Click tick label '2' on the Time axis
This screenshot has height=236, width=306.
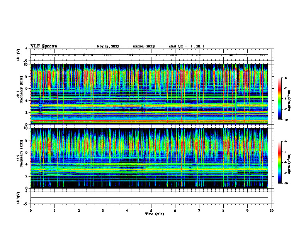(79, 211)
